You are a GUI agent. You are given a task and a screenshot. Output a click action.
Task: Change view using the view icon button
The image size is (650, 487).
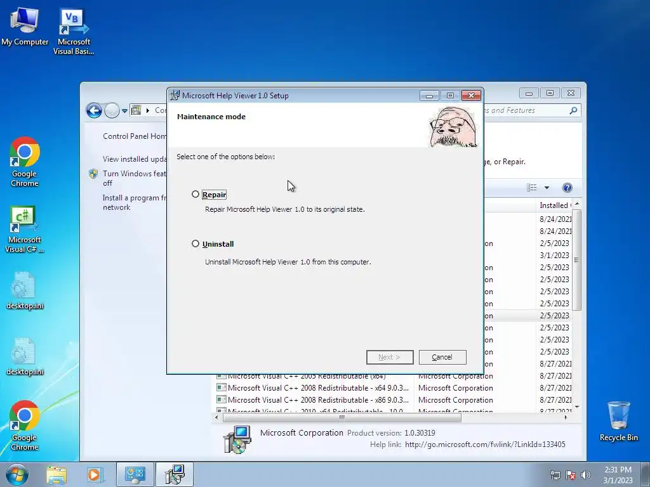(532, 188)
